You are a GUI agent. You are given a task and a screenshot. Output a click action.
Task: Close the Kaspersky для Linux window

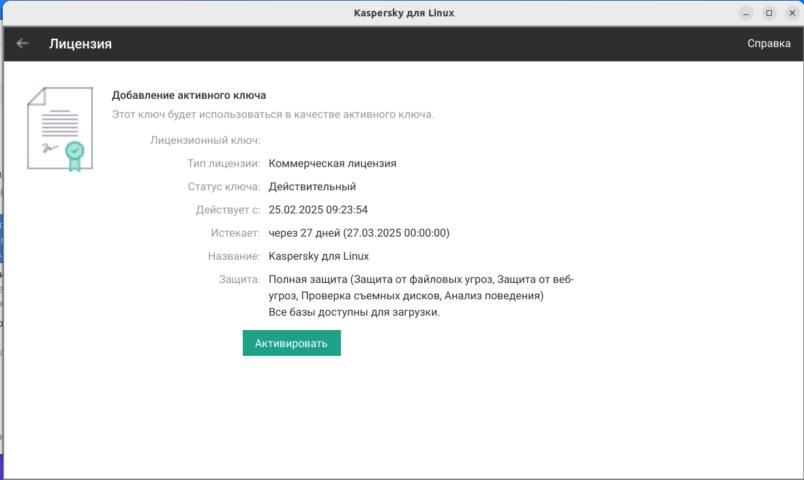[x=792, y=13]
